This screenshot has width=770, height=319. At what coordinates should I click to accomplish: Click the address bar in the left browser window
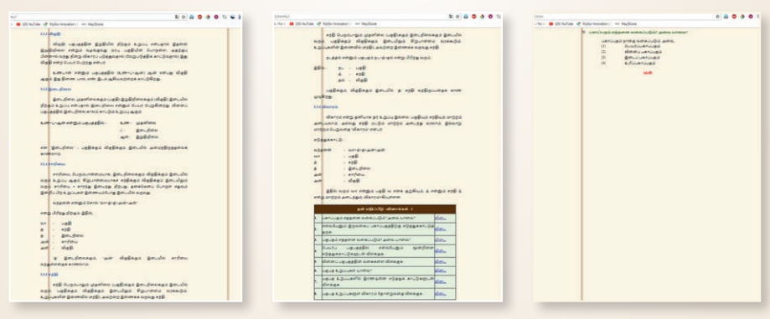(98, 17)
